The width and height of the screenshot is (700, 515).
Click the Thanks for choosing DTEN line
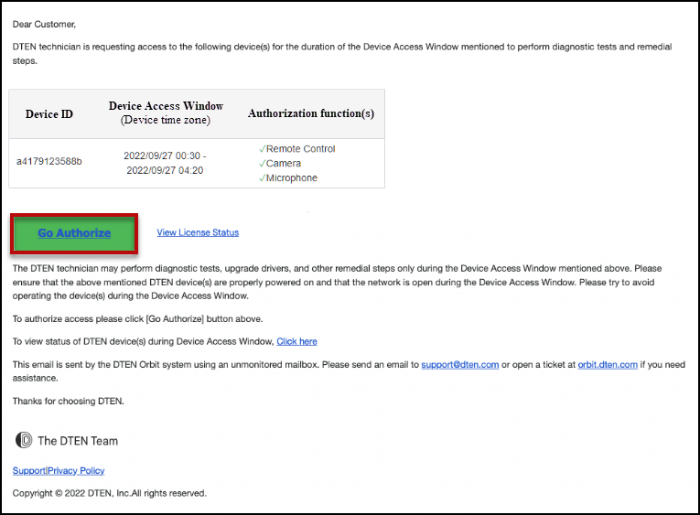[69, 402]
